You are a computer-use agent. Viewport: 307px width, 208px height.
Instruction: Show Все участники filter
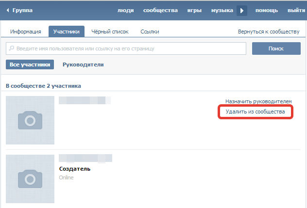(x=30, y=64)
